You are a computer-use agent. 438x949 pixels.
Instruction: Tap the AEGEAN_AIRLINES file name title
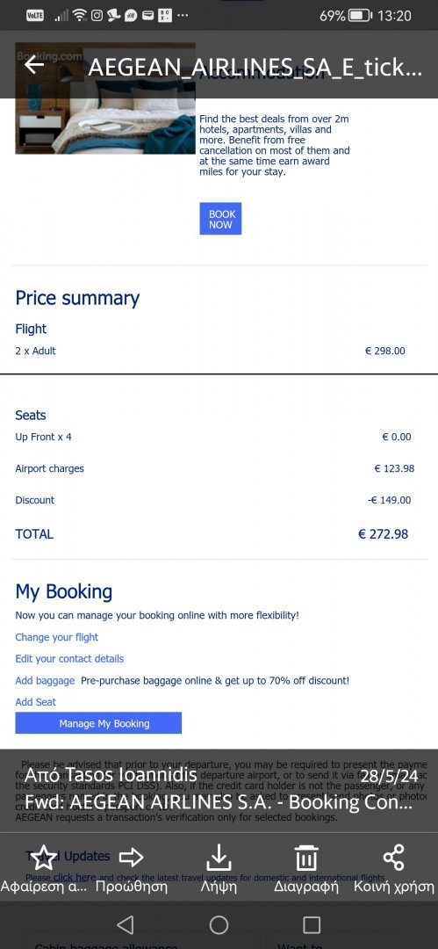pos(255,67)
